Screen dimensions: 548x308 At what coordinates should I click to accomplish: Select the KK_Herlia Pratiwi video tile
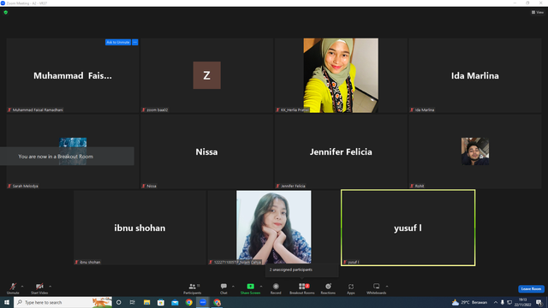tap(341, 75)
